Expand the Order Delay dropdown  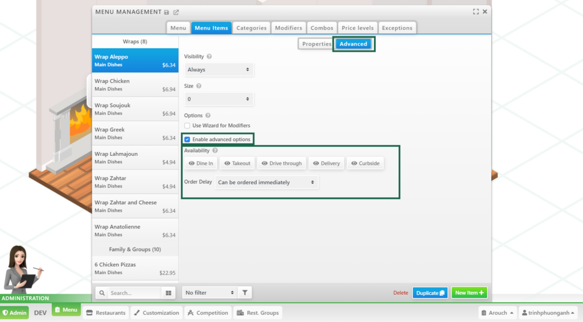coord(266,183)
